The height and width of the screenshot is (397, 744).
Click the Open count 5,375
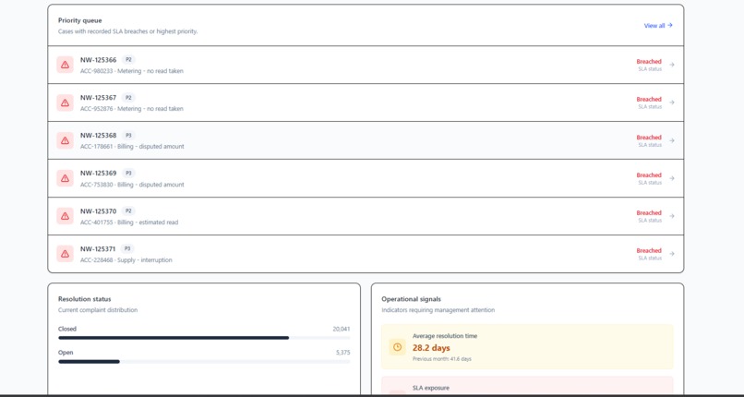point(343,353)
